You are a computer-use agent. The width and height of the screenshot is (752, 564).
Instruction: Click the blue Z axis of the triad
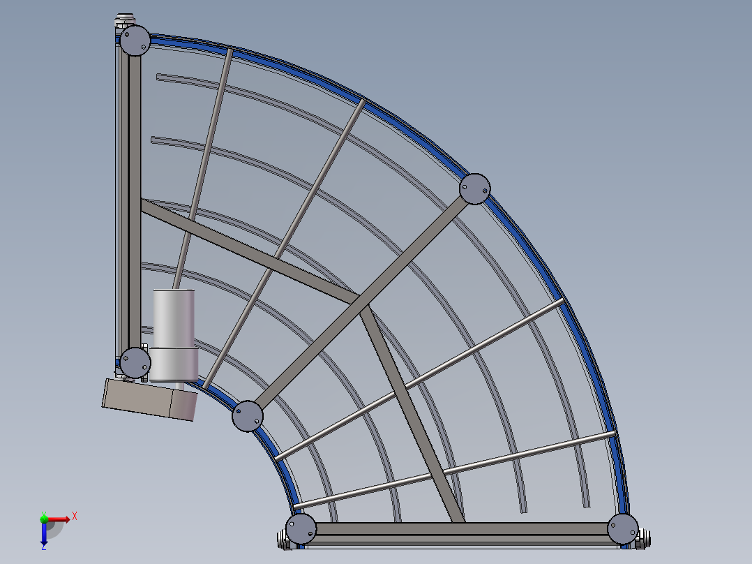tap(44, 533)
